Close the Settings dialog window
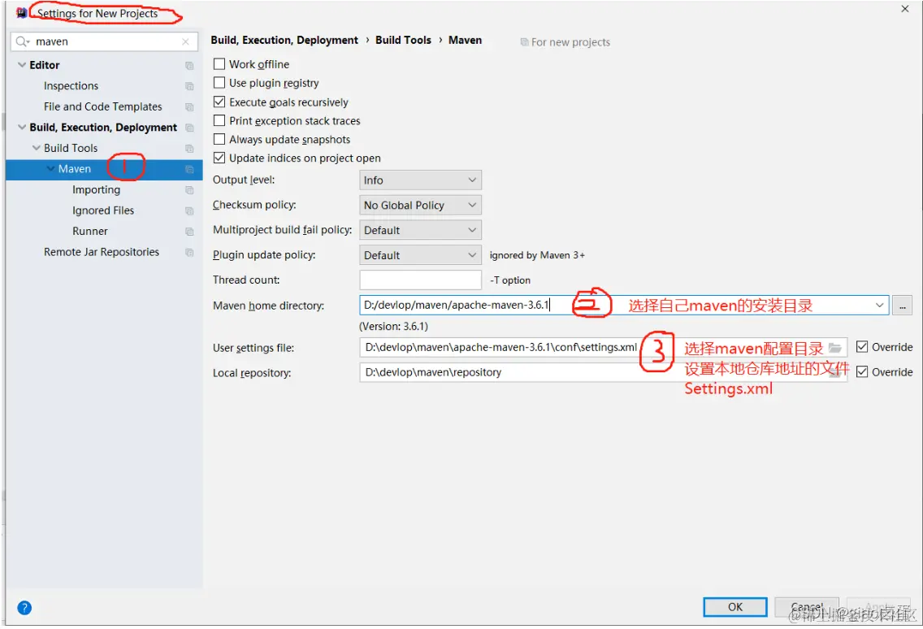923x629 pixels. (905, 9)
